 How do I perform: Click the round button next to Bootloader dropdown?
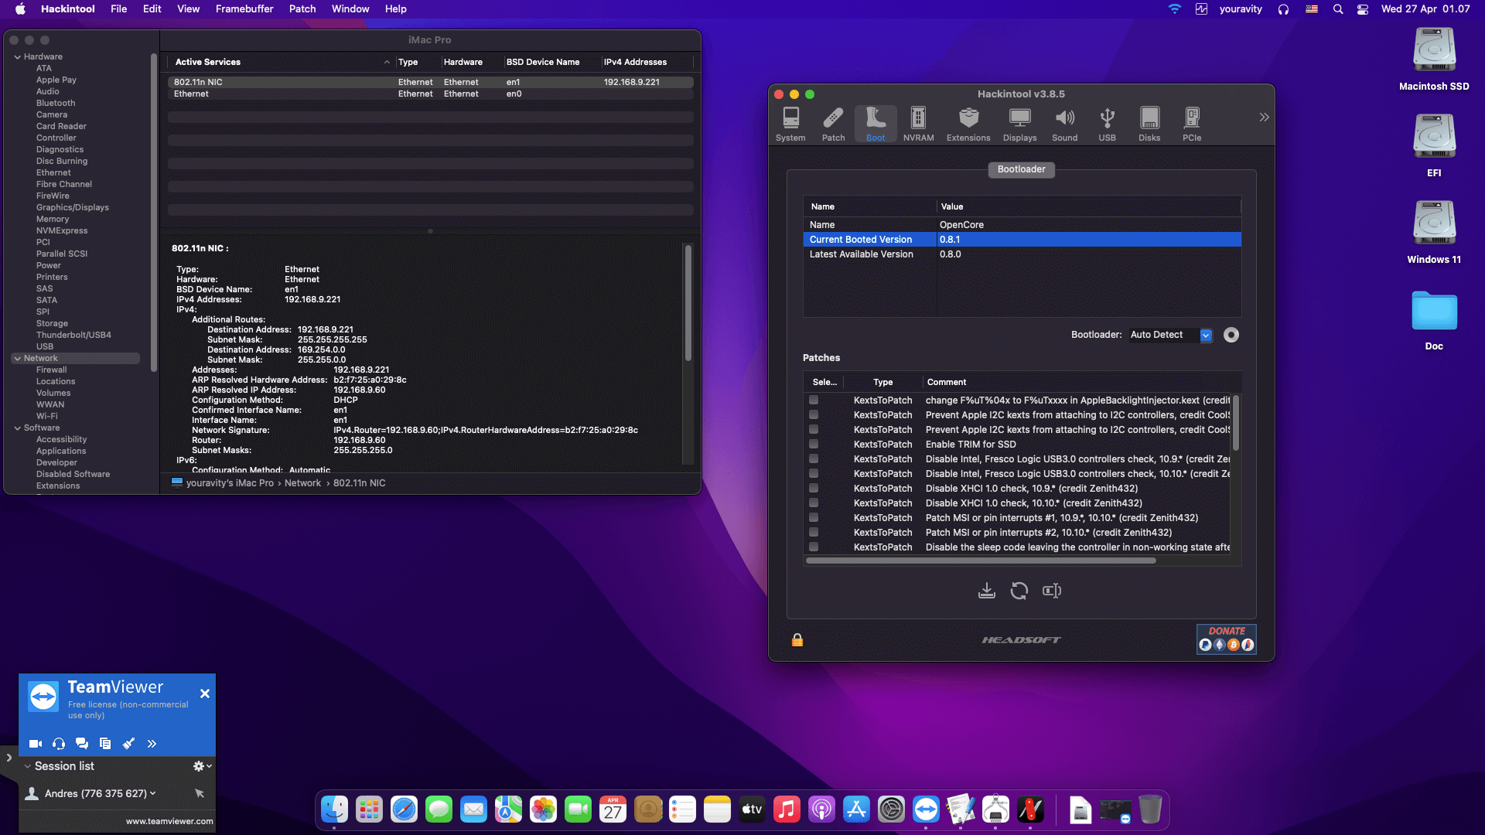point(1231,335)
